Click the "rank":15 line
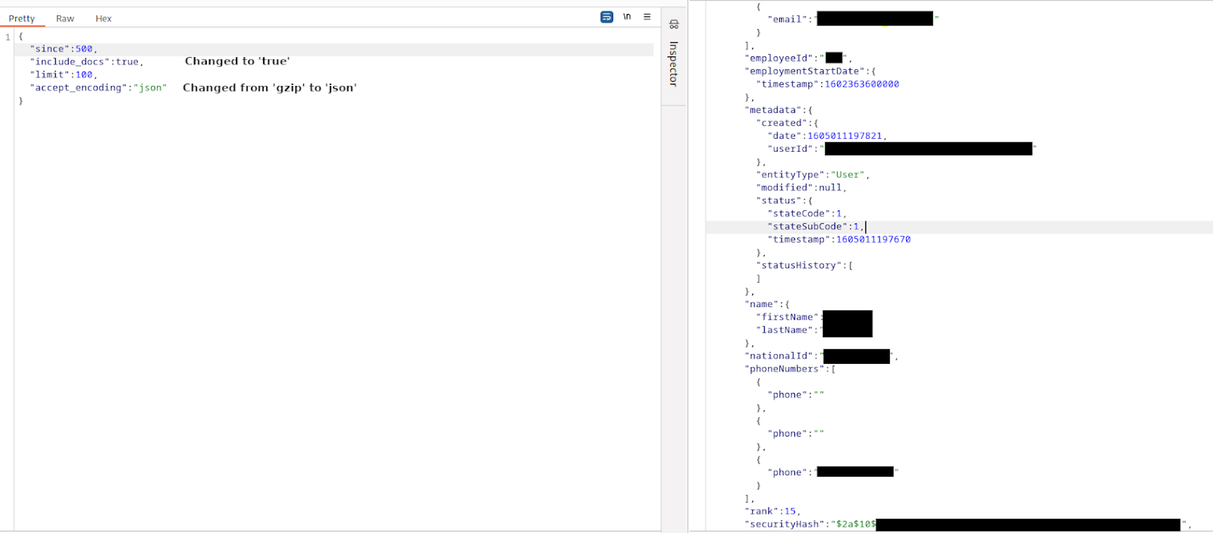The image size is (1213, 533). click(x=773, y=511)
